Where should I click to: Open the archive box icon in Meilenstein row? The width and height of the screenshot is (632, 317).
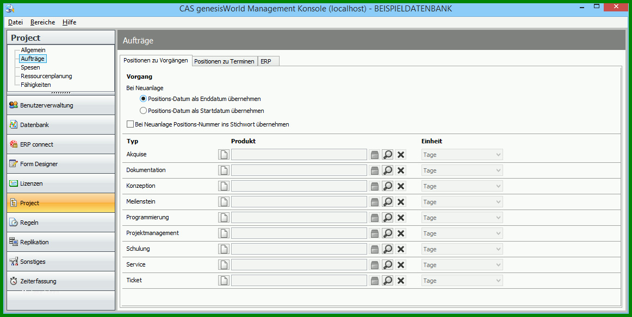tap(374, 201)
